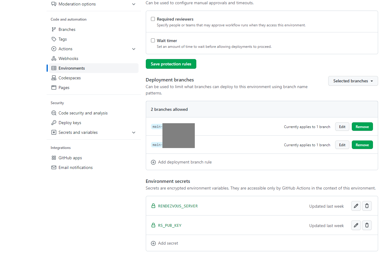Click Save protection rules
389x254 pixels.
(171, 64)
